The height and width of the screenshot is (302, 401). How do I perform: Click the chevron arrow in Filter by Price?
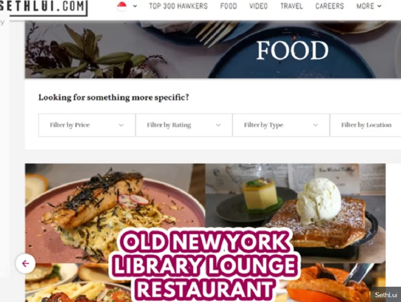click(121, 125)
